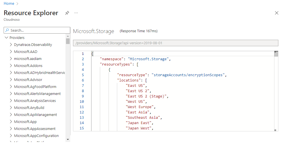Type in the resource search box
This screenshot has height=149, width=282.
(x=39, y=30)
